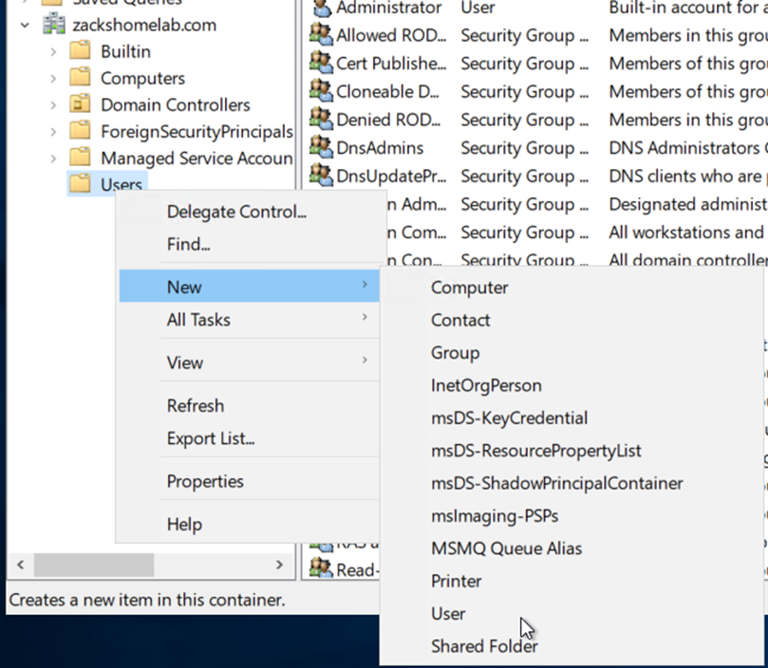Click the ForeignSecurityPrincipals folder icon
768x668 pixels.
coord(80,131)
